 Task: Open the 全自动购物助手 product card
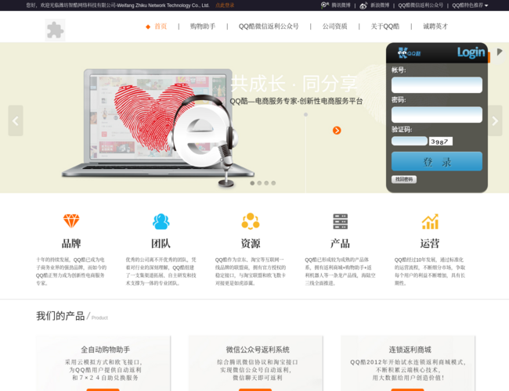click(103, 363)
